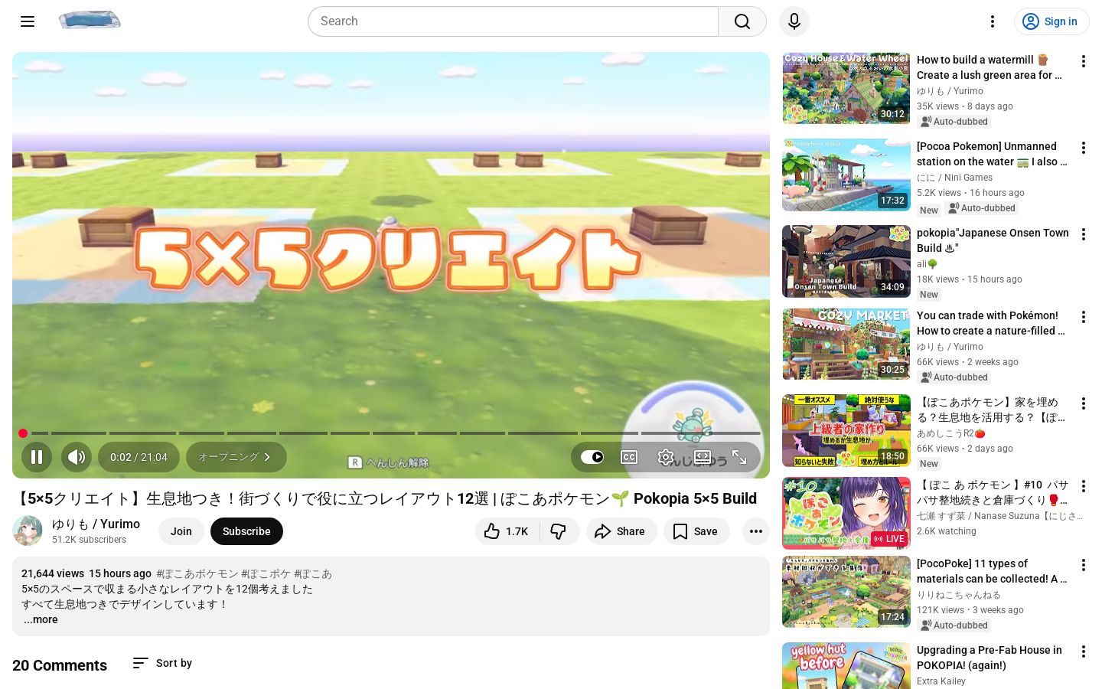This screenshot has height=689, width=1102.
Task: Open options for PocoPoke materials video
Action: coord(1084,565)
